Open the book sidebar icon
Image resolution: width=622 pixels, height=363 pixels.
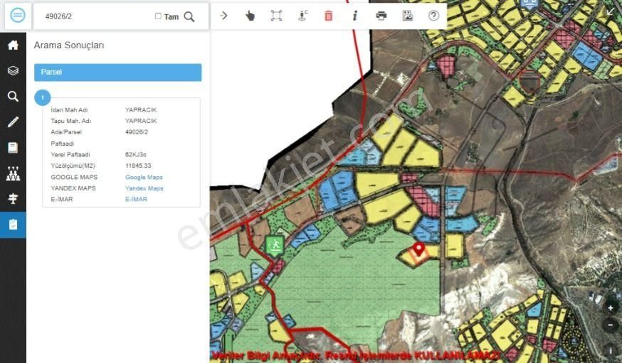pos(13,148)
